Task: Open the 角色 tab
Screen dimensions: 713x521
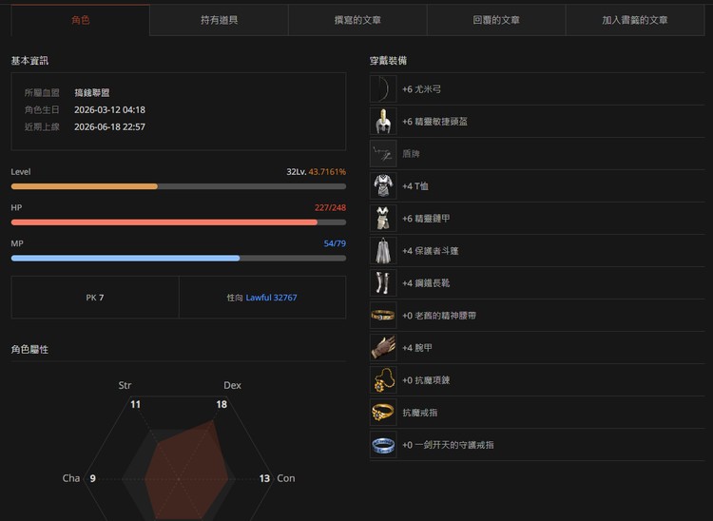Action: point(81,20)
